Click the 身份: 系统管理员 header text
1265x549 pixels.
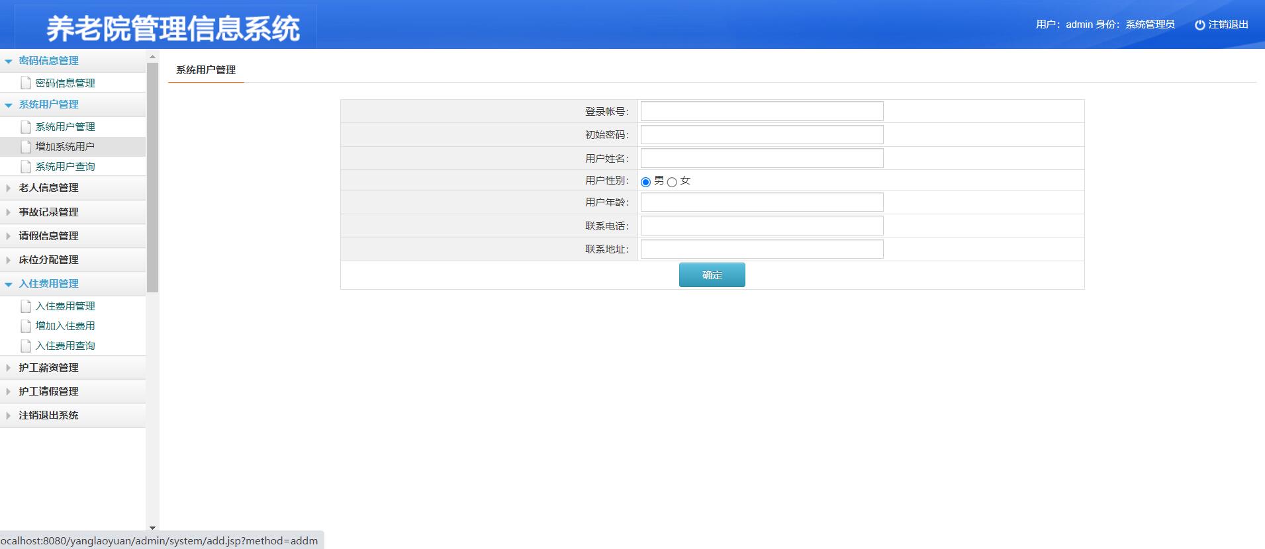pos(1135,24)
